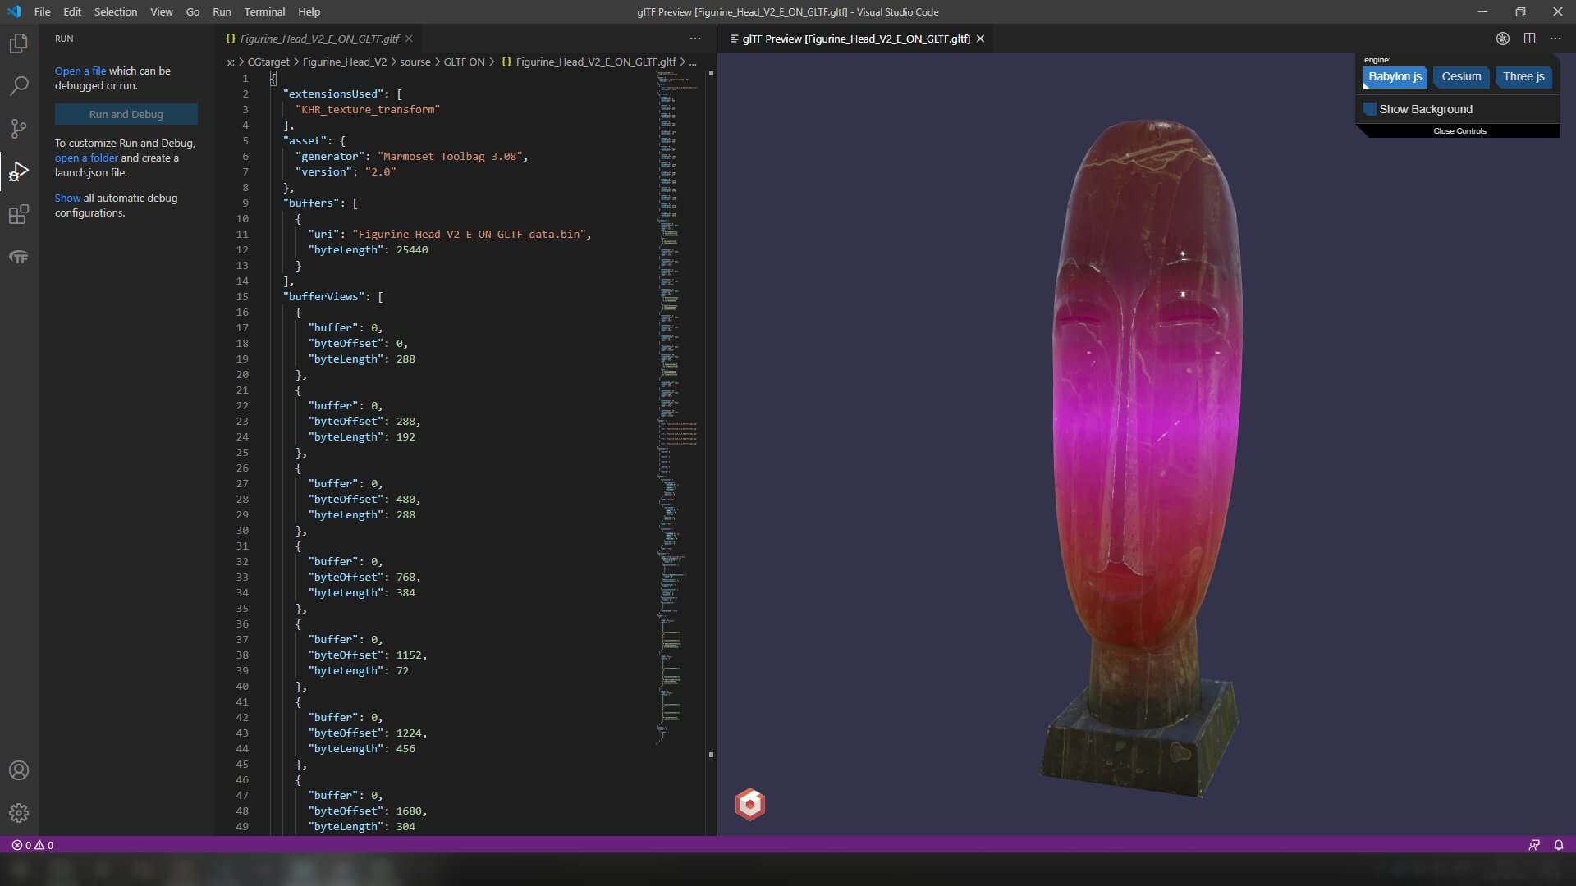The width and height of the screenshot is (1576, 886).
Task: Select the Babylon.js engine
Action: click(1395, 77)
